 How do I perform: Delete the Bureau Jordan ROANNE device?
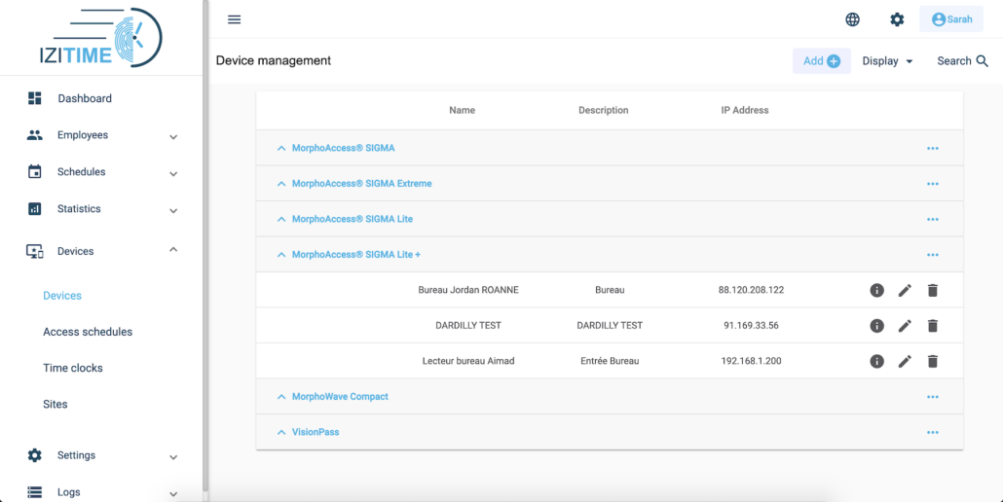click(x=933, y=290)
